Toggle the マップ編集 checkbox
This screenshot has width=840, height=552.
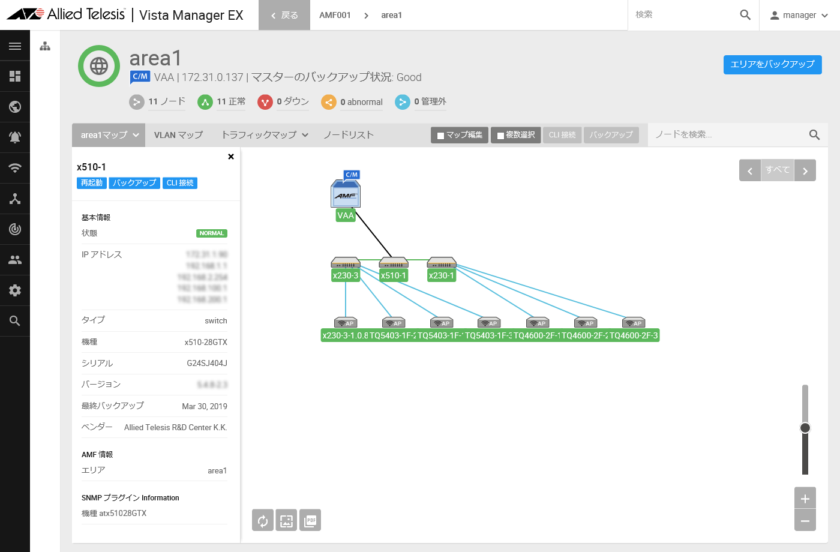441,136
